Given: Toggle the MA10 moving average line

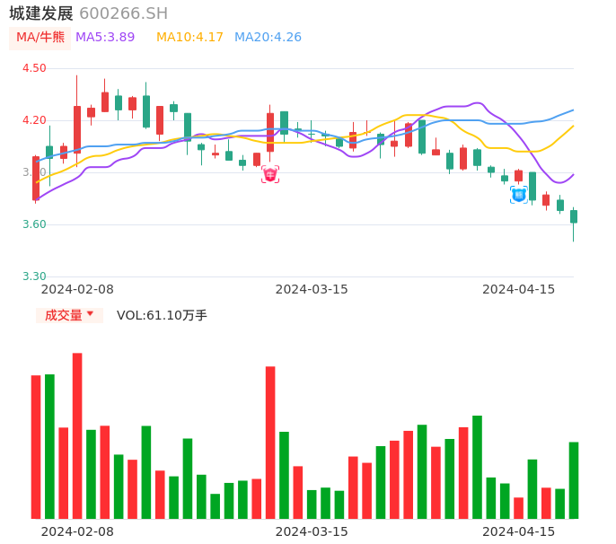Looking at the screenshot, I should pyautogui.click(x=189, y=38).
